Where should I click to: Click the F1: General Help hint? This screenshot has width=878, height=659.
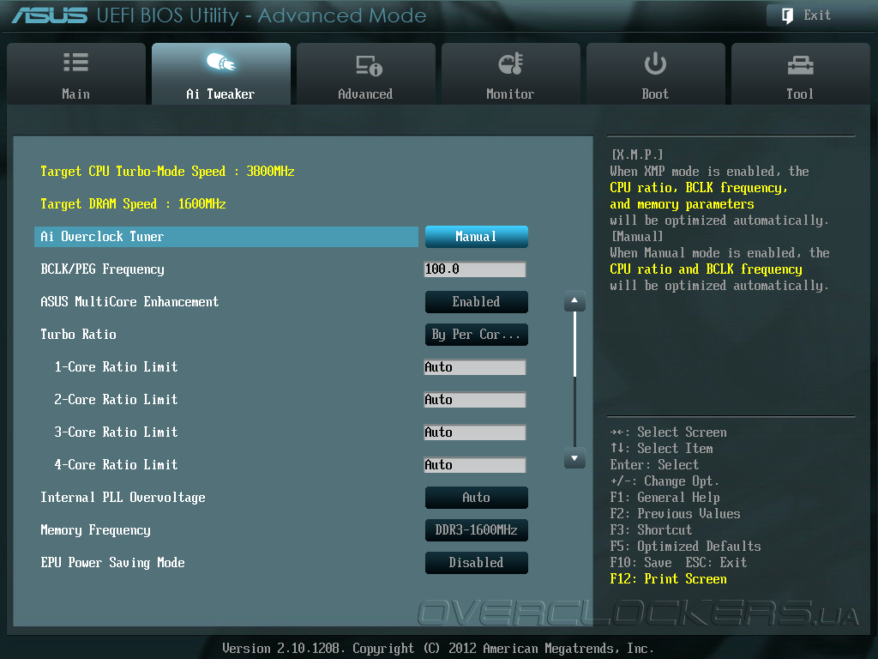[665, 498]
